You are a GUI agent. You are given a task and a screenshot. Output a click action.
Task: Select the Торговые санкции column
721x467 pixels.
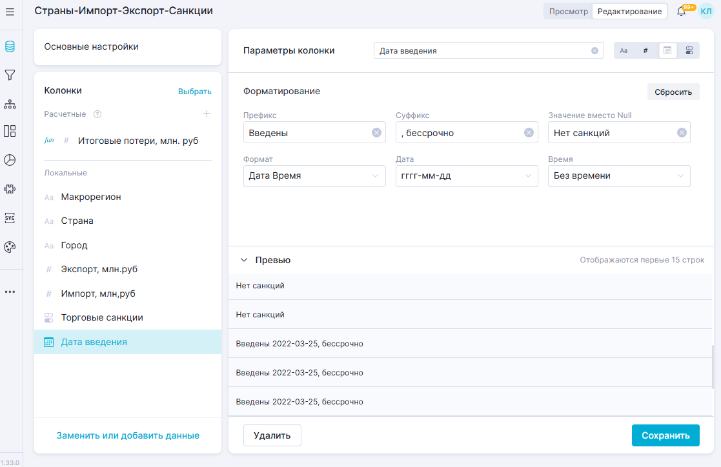[x=102, y=318]
